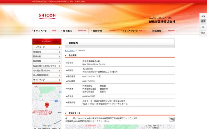Viewport: 207px width, 129px height.
Task: Click phone number 046-278-3570（代表）
Action: click(92, 76)
